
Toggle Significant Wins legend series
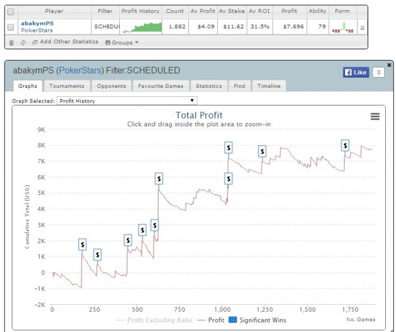(x=257, y=320)
